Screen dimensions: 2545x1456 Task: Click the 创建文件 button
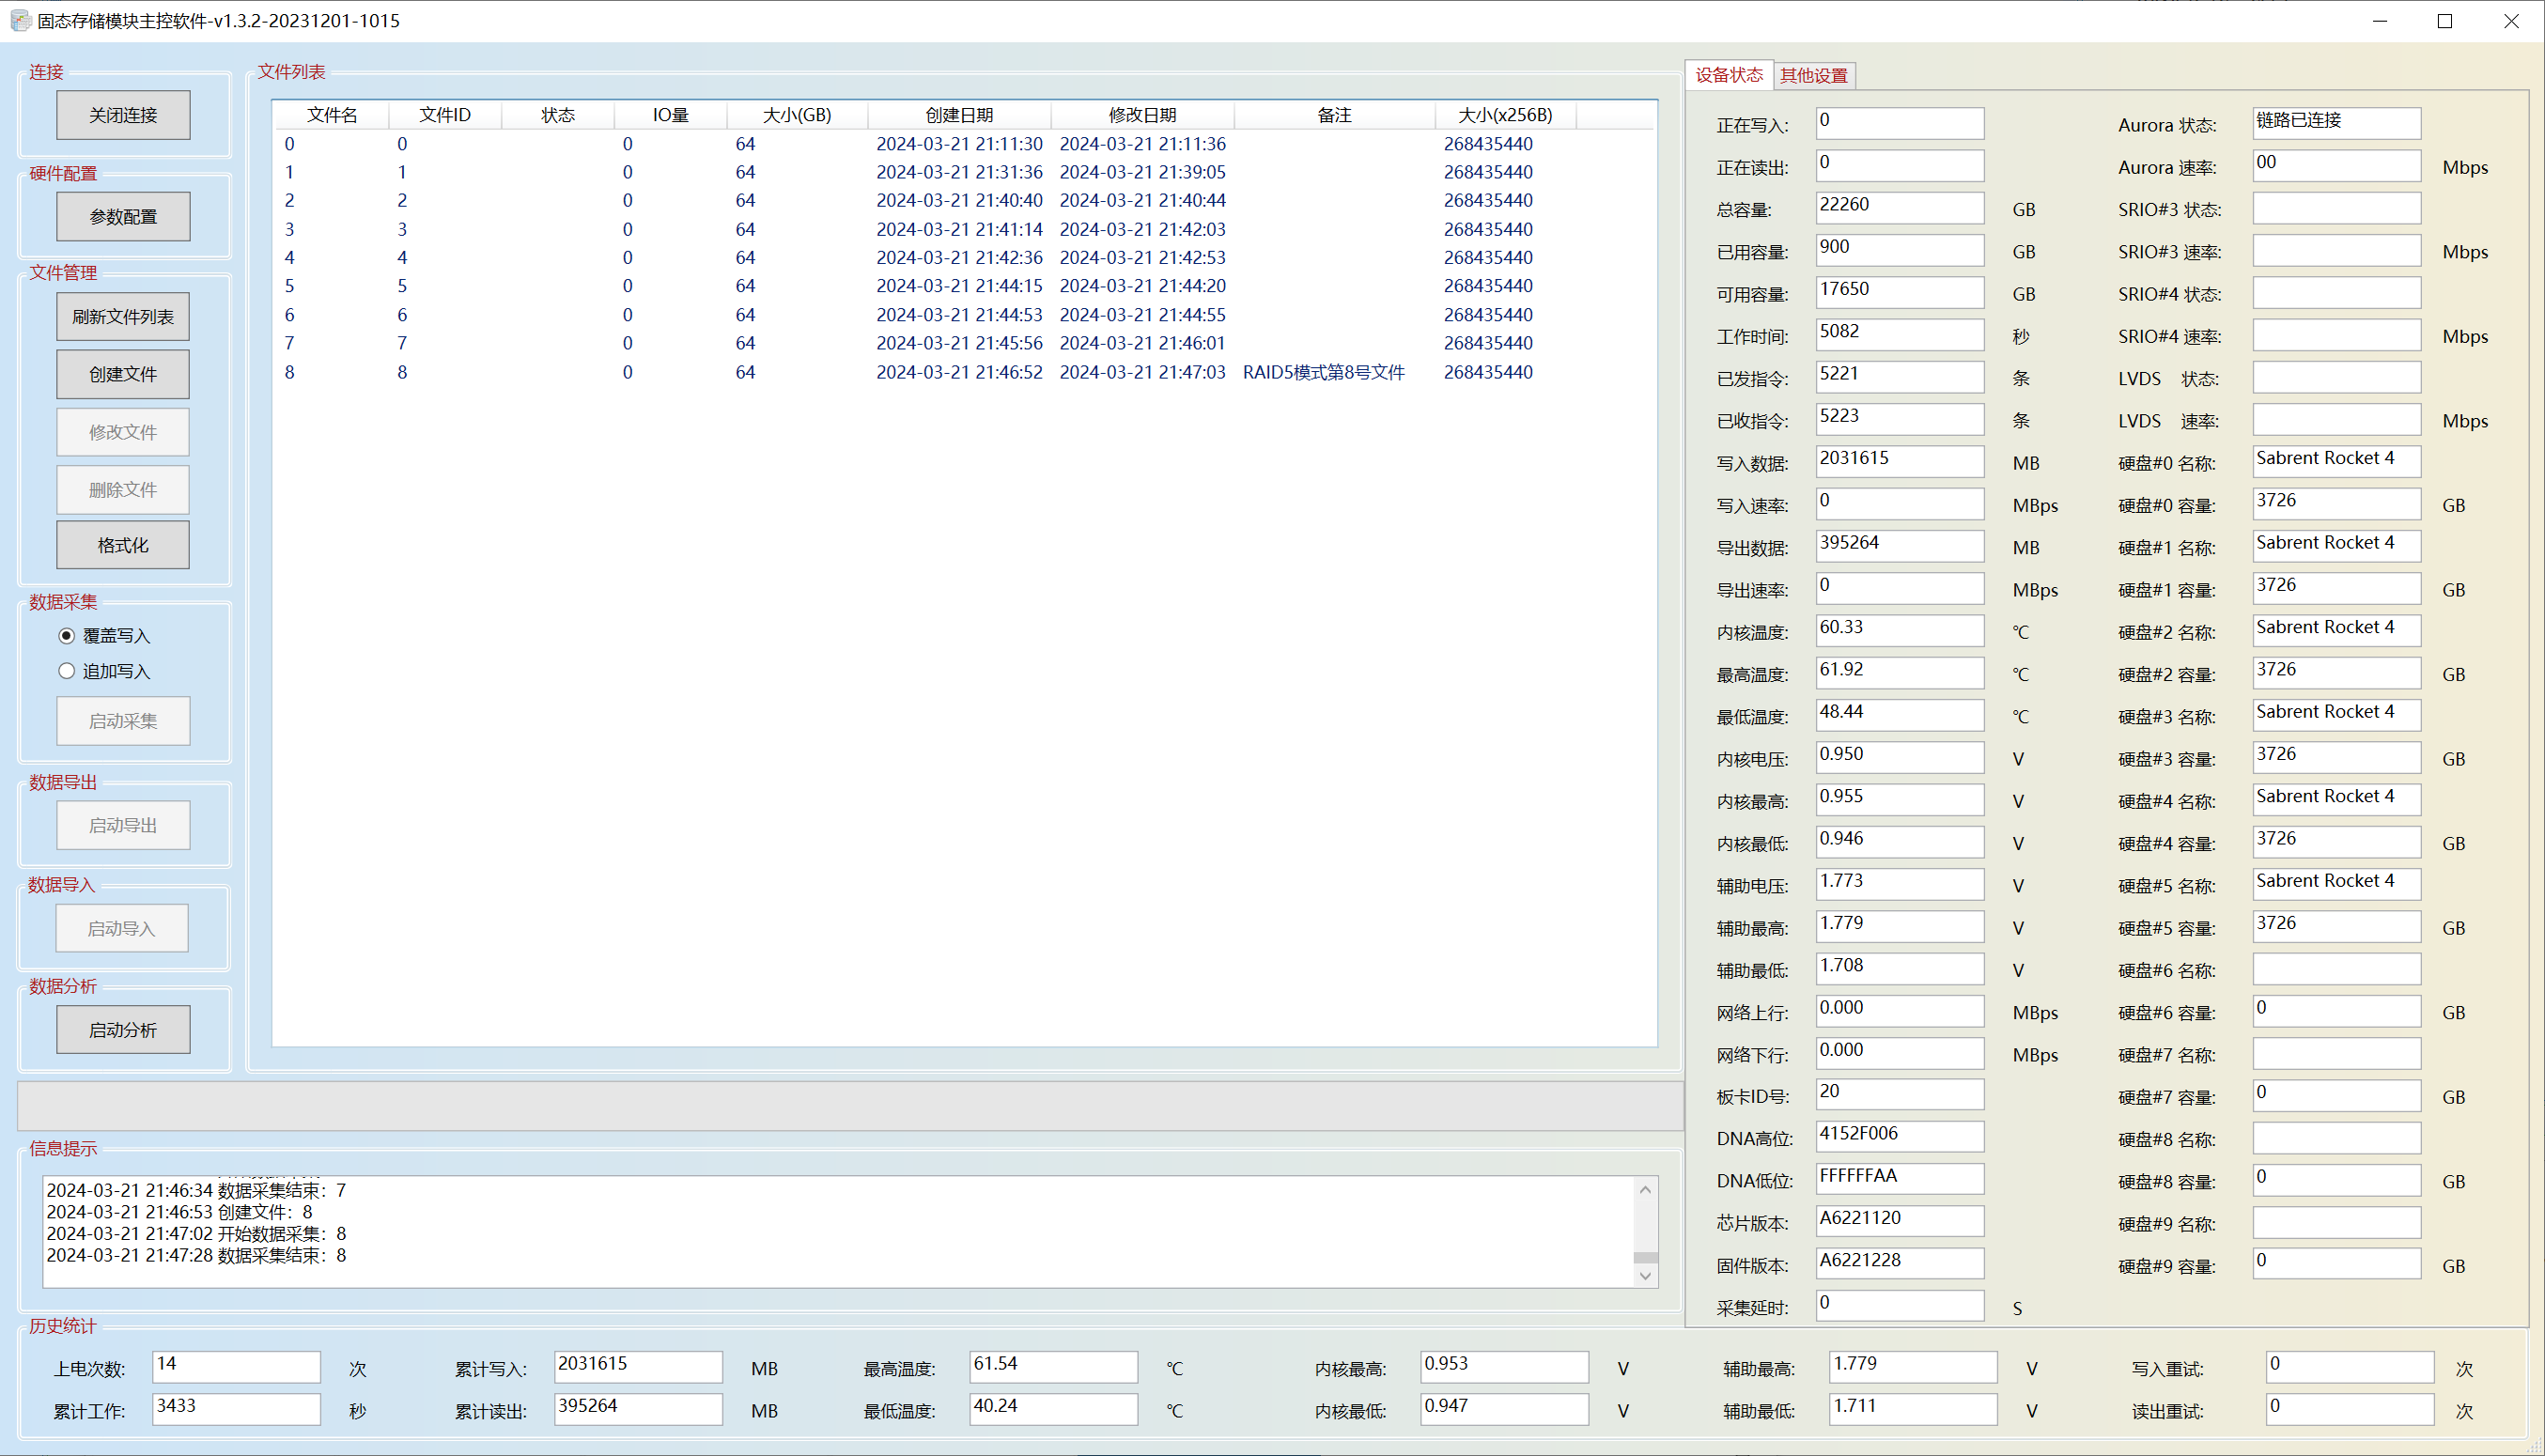123,374
